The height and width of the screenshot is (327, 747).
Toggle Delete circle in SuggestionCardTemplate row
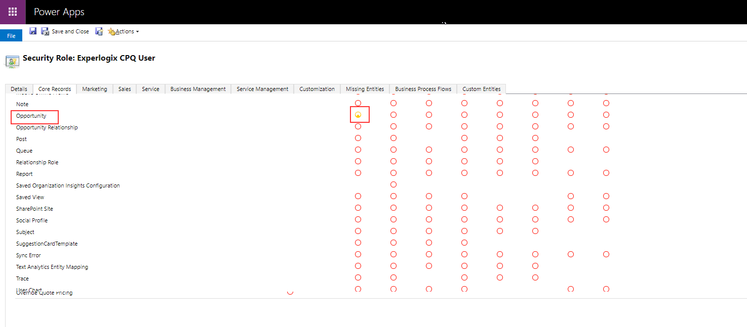pyautogui.click(x=464, y=243)
